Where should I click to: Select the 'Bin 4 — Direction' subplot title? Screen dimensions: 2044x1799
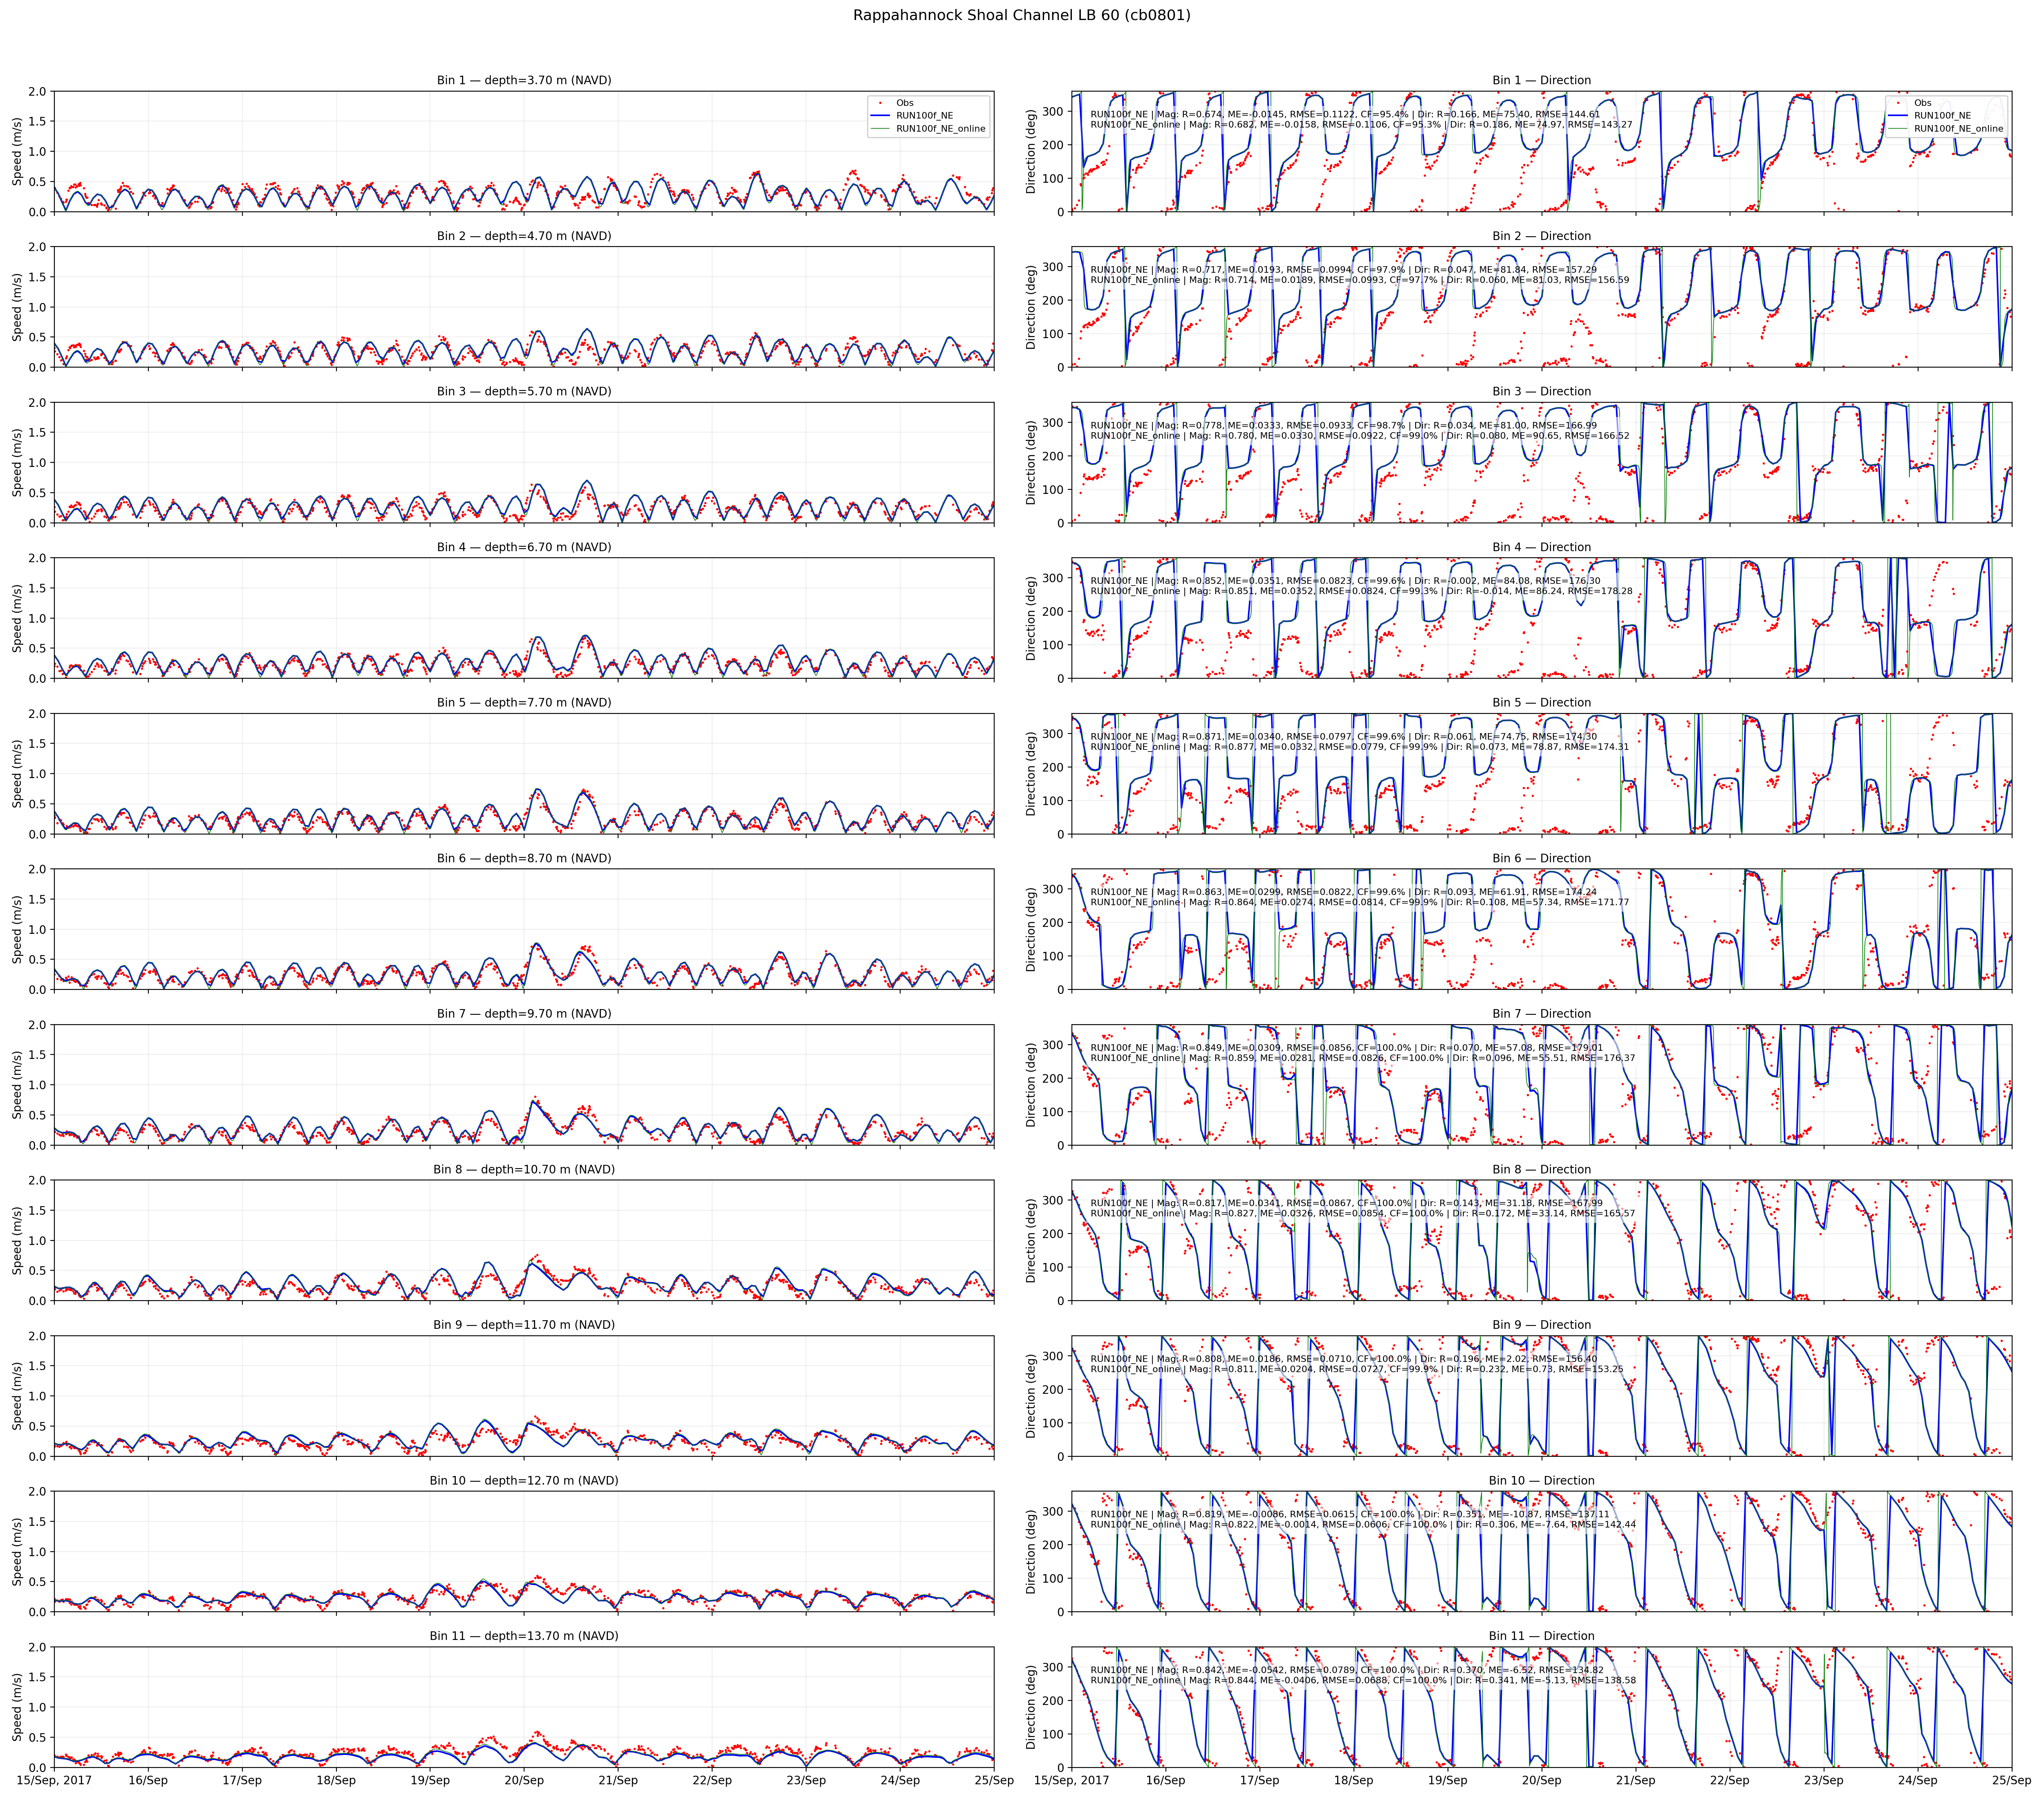pyautogui.click(x=1542, y=547)
